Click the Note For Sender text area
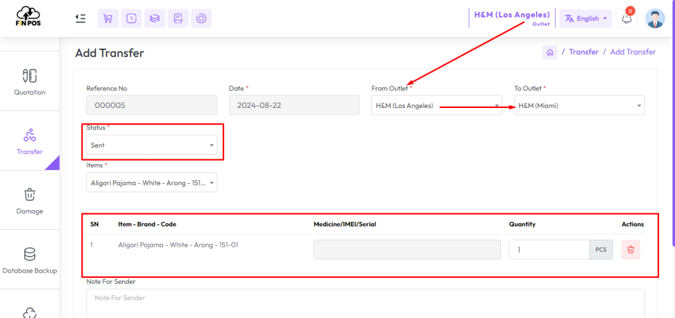The width and height of the screenshot is (675, 318). point(365,304)
